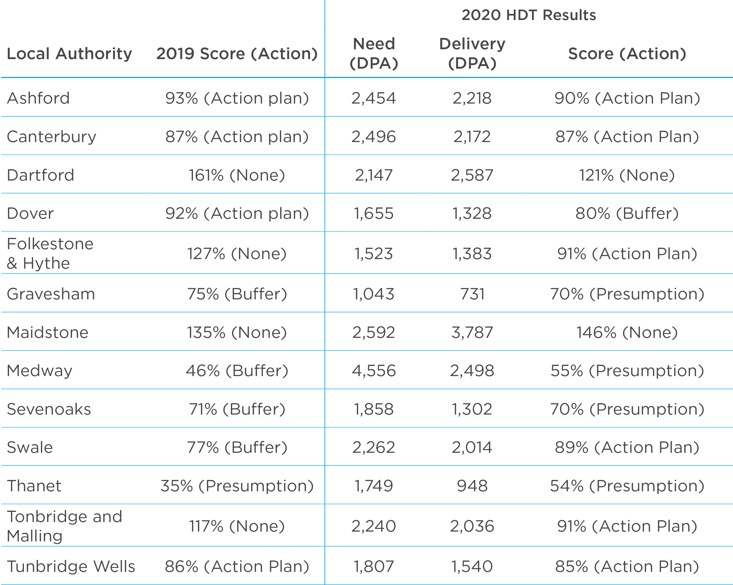Click Maidstone's delivery value 3,787

[472, 332]
